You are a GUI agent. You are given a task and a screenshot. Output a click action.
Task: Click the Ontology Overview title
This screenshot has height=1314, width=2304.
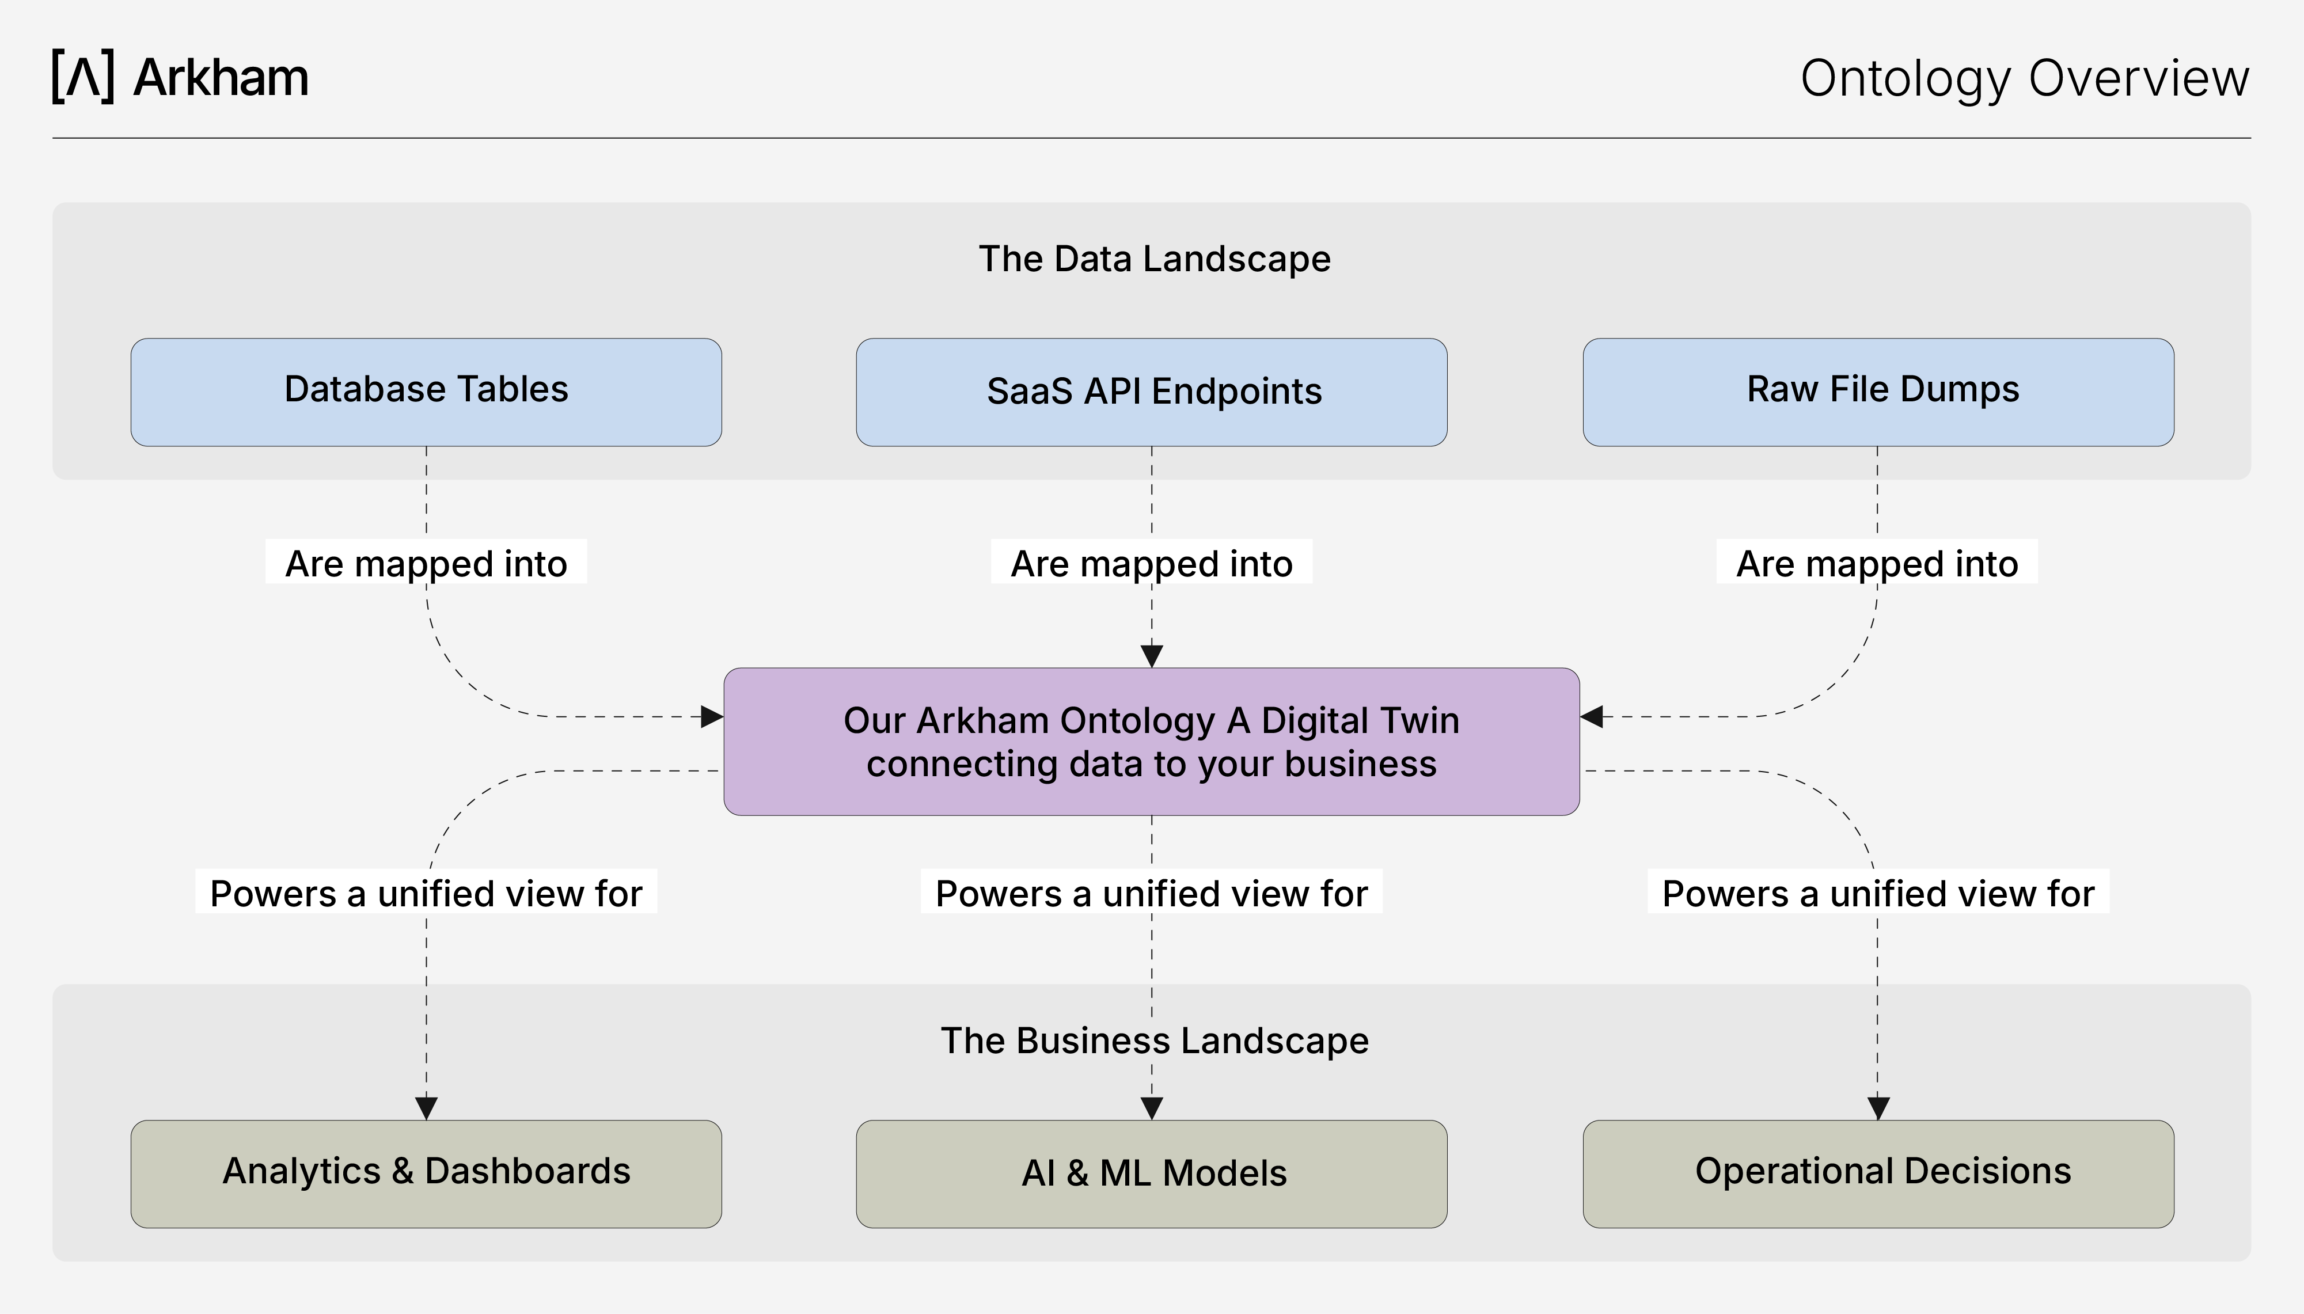tap(2024, 78)
